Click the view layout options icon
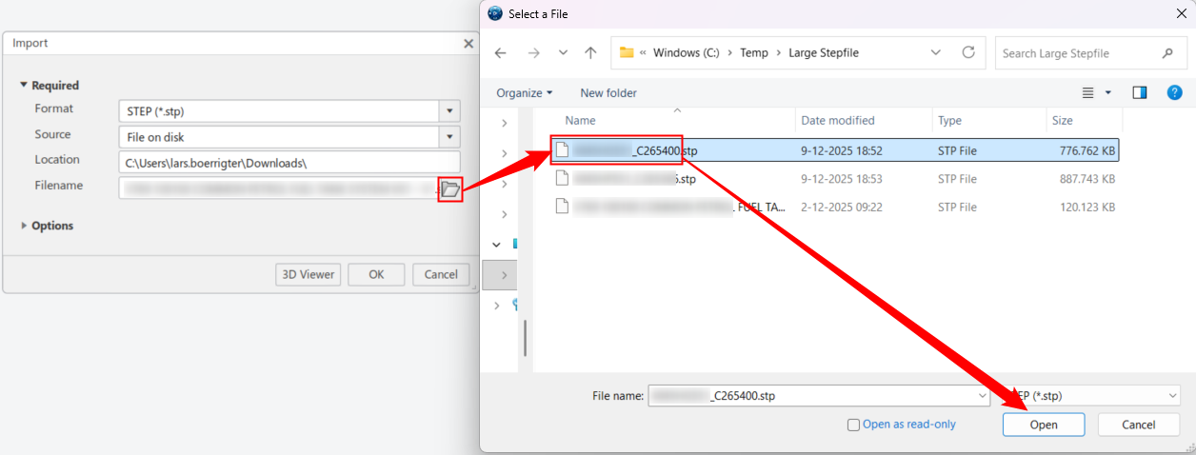The width and height of the screenshot is (1196, 455). [x=1088, y=92]
